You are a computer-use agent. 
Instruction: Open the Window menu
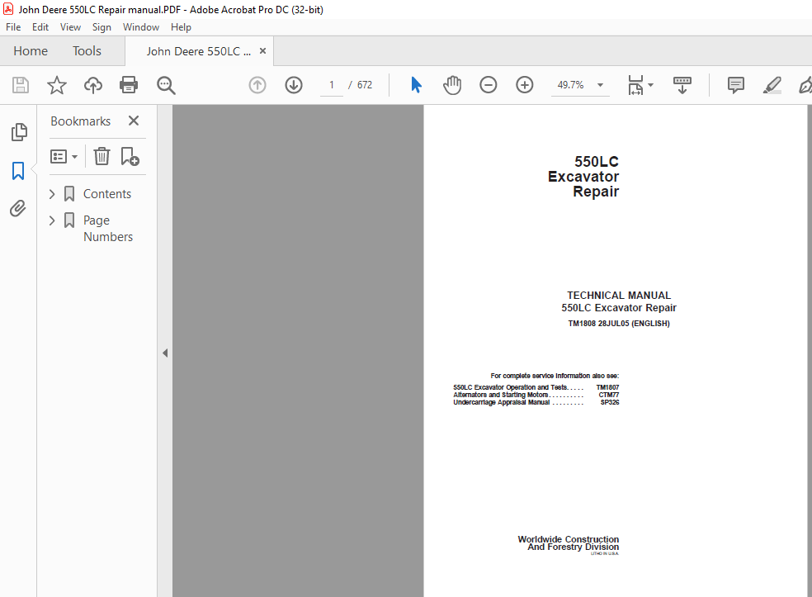pyautogui.click(x=141, y=27)
